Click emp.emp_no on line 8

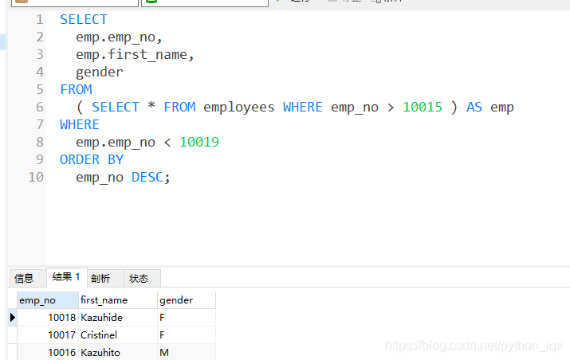116,143
